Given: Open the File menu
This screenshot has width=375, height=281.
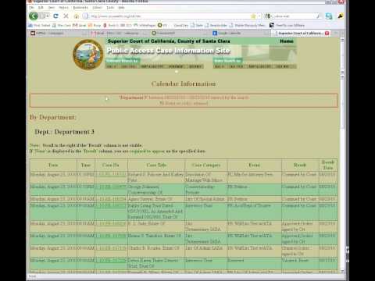Looking at the screenshot, I should (31, 8).
